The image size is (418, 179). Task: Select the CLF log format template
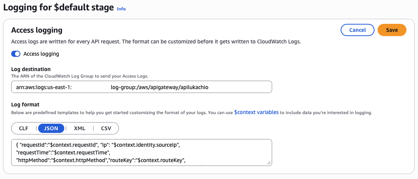pyautogui.click(x=23, y=128)
